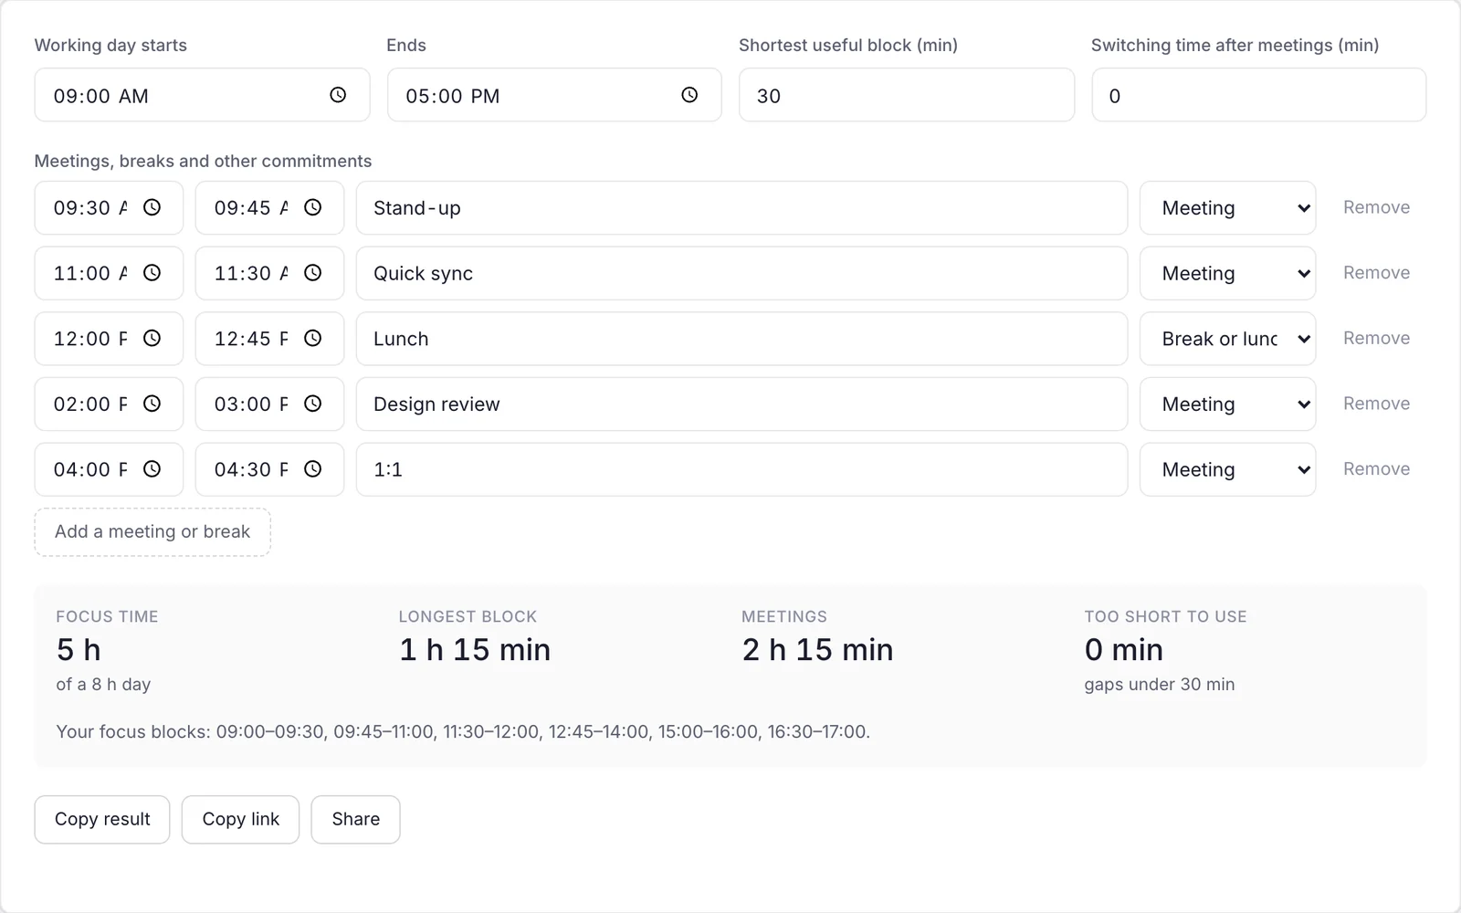Open clock picker for Working day starts
The width and height of the screenshot is (1461, 913).
[x=338, y=95]
